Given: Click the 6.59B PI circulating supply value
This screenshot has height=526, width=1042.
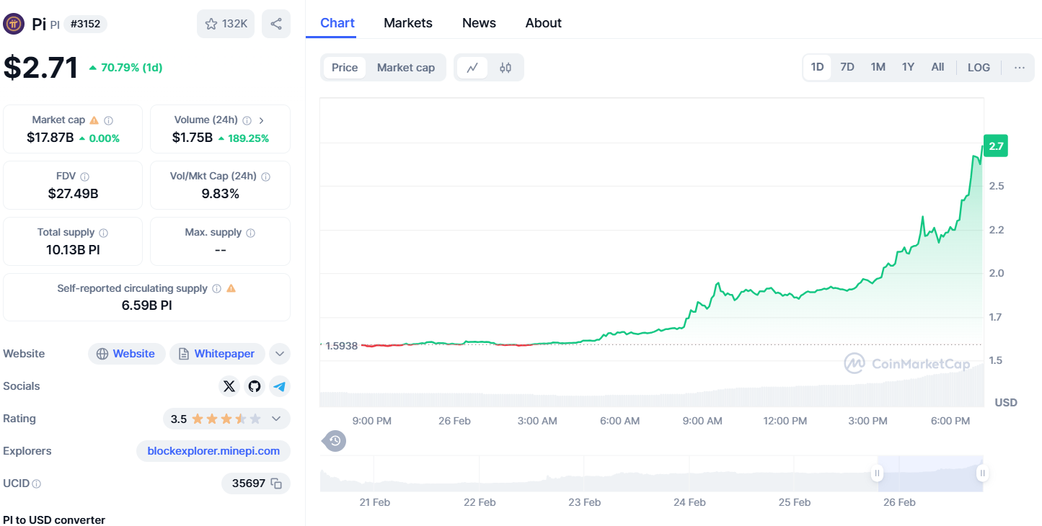Looking at the screenshot, I should [146, 306].
